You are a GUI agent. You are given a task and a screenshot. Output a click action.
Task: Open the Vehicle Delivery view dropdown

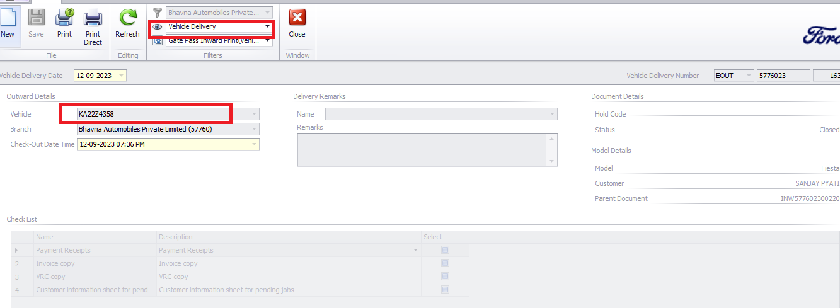[x=268, y=26]
